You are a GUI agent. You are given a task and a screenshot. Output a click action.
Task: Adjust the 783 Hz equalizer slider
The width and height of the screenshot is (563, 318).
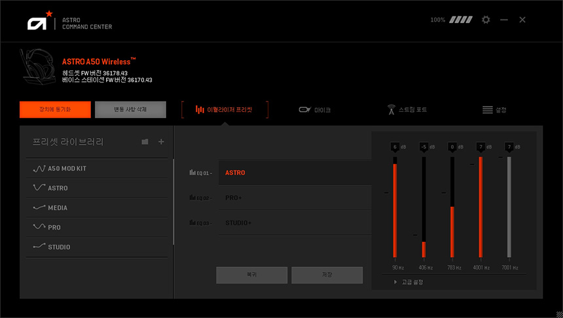tap(452, 207)
